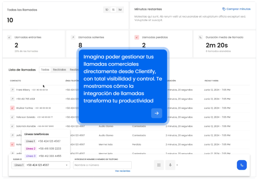
Task: Switch to the Realizadas call list tab
Action: click(x=74, y=70)
